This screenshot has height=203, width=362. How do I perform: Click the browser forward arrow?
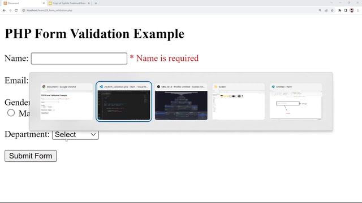10,10
